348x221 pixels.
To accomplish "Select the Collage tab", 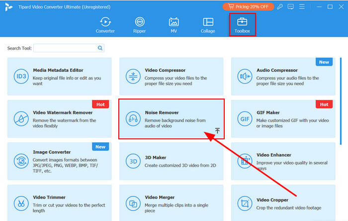I will point(208,25).
